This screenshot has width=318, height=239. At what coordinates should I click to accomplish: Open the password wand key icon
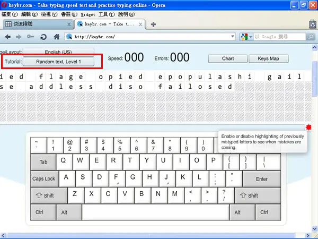coord(30,37)
